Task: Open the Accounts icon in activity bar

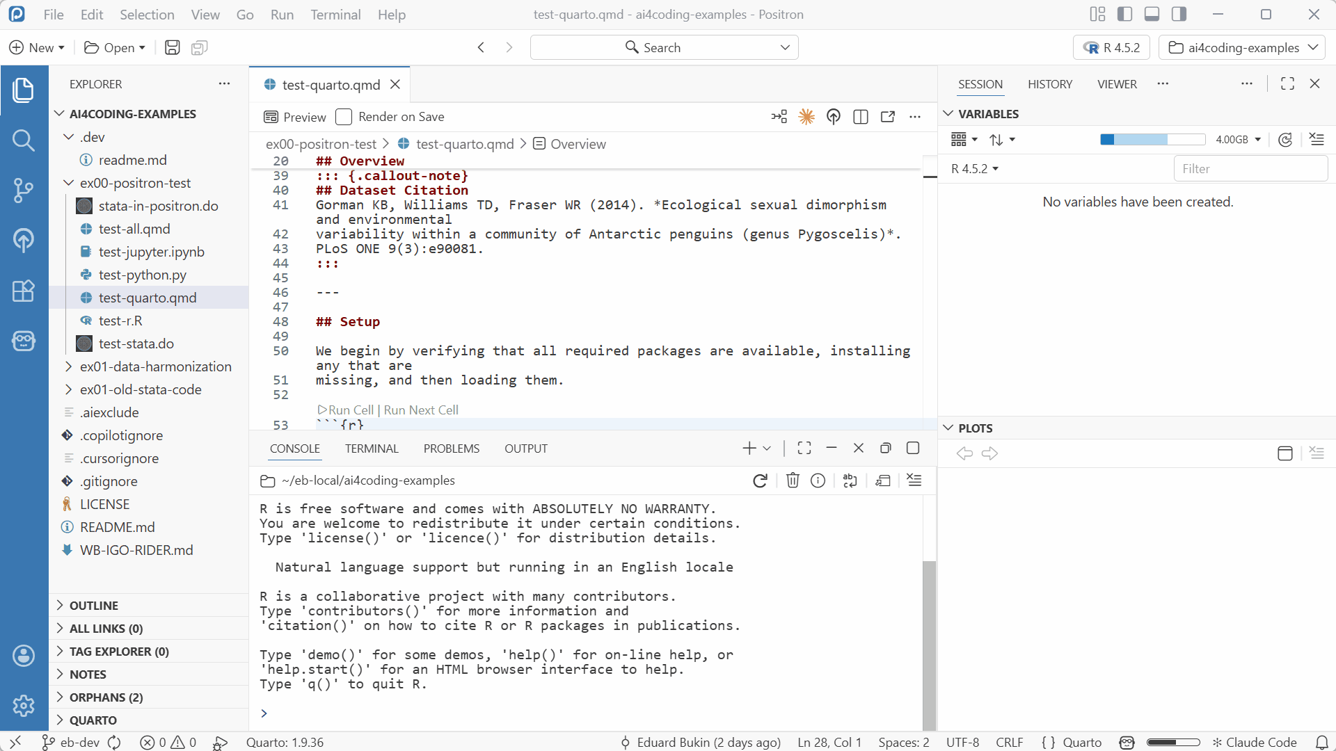Action: (24, 655)
